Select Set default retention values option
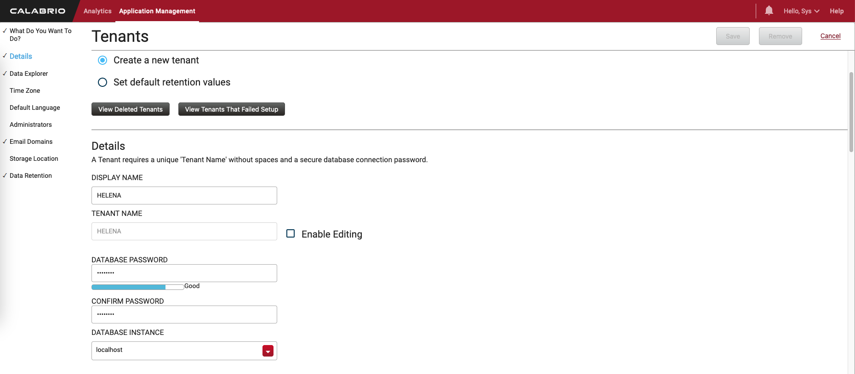The image size is (855, 374). point(103,82)
